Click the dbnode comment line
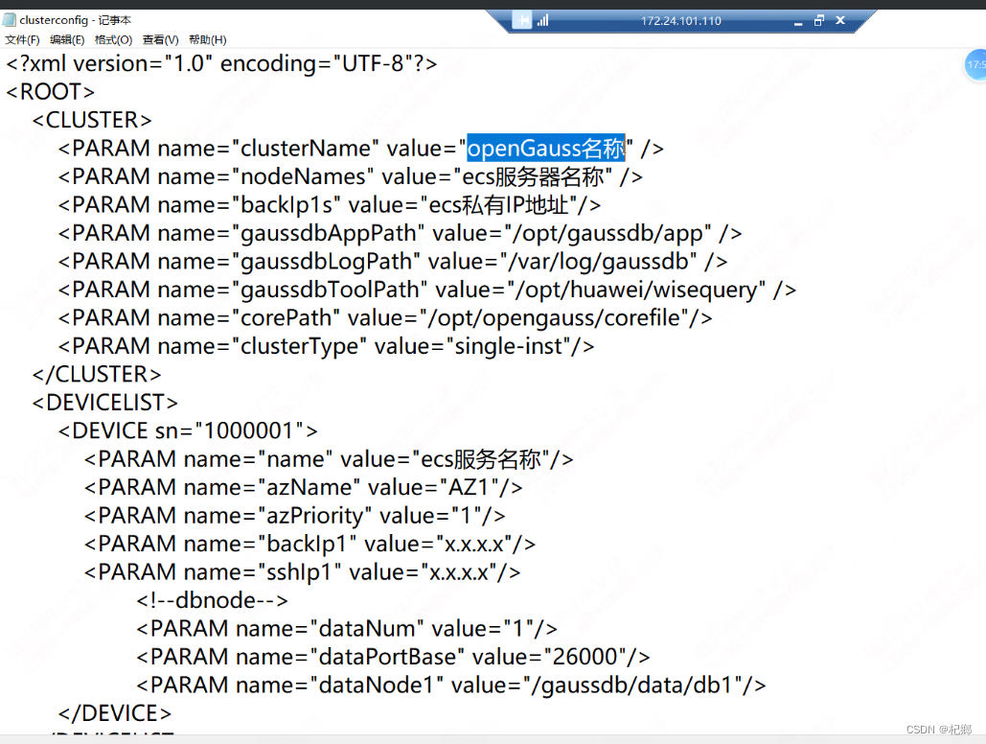The image size is (986, 744). 213,600
